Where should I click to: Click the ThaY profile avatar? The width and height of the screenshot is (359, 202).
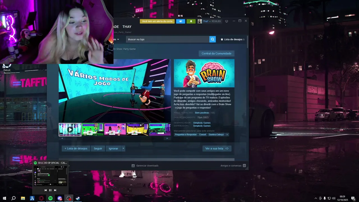[x=200, y=21]
